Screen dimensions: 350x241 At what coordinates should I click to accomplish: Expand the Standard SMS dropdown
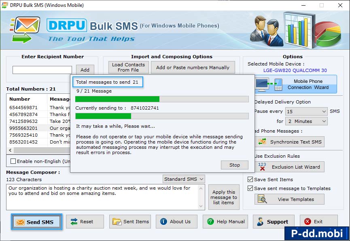pyautogui.click(x=202, y=179)
